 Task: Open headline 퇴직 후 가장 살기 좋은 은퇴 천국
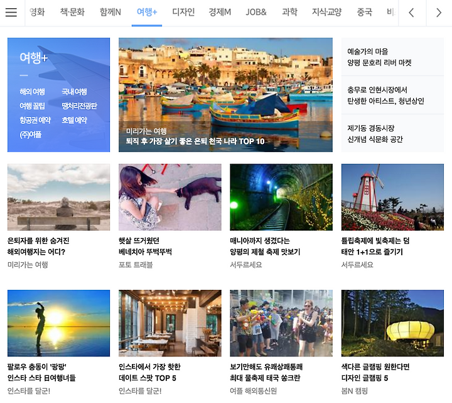pyautogui.click(x=195, y=141)
